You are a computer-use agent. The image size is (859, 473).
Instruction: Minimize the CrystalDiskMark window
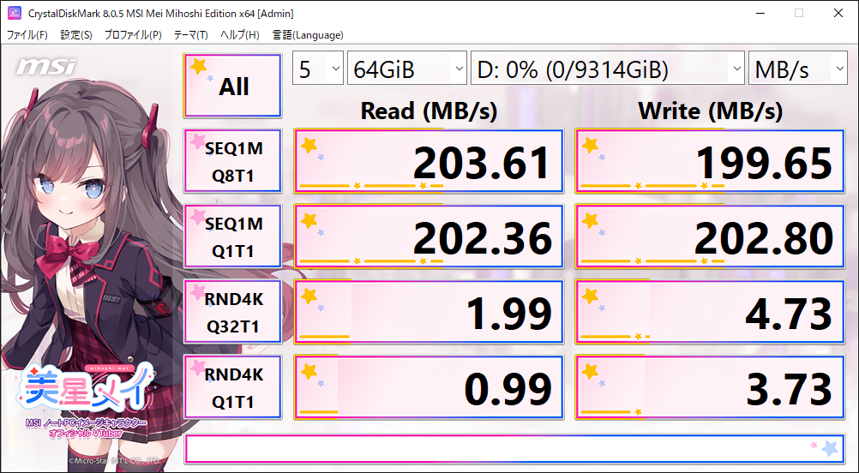click(x=760, y=13)
